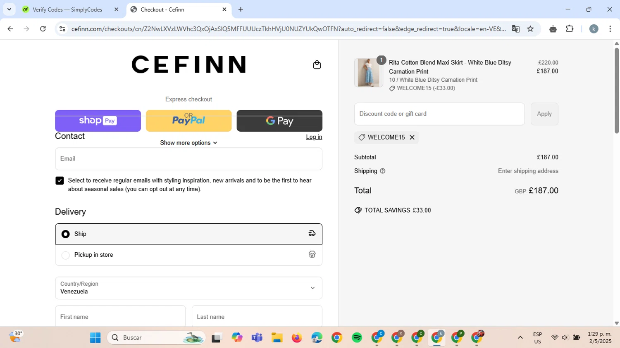The width and height of the screenshot is (620, 348).
Task: Click the Shop Pay express checkout button
Action: point(98,121)
